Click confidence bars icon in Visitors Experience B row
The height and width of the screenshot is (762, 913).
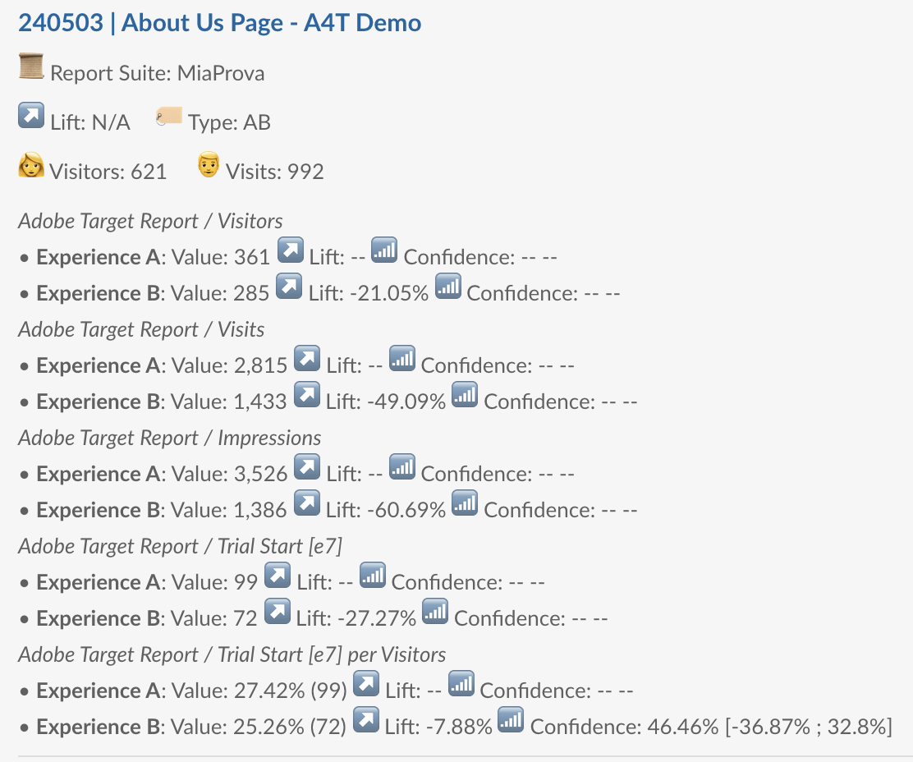[x=448, y=287]
